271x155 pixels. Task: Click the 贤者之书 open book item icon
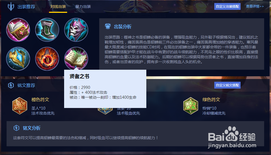click(76, 58)
